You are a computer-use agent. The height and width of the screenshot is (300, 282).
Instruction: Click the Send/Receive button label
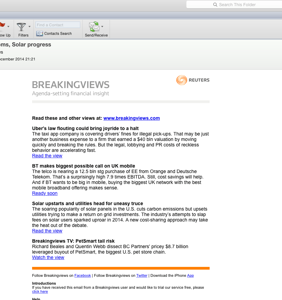tap(96, 35)
